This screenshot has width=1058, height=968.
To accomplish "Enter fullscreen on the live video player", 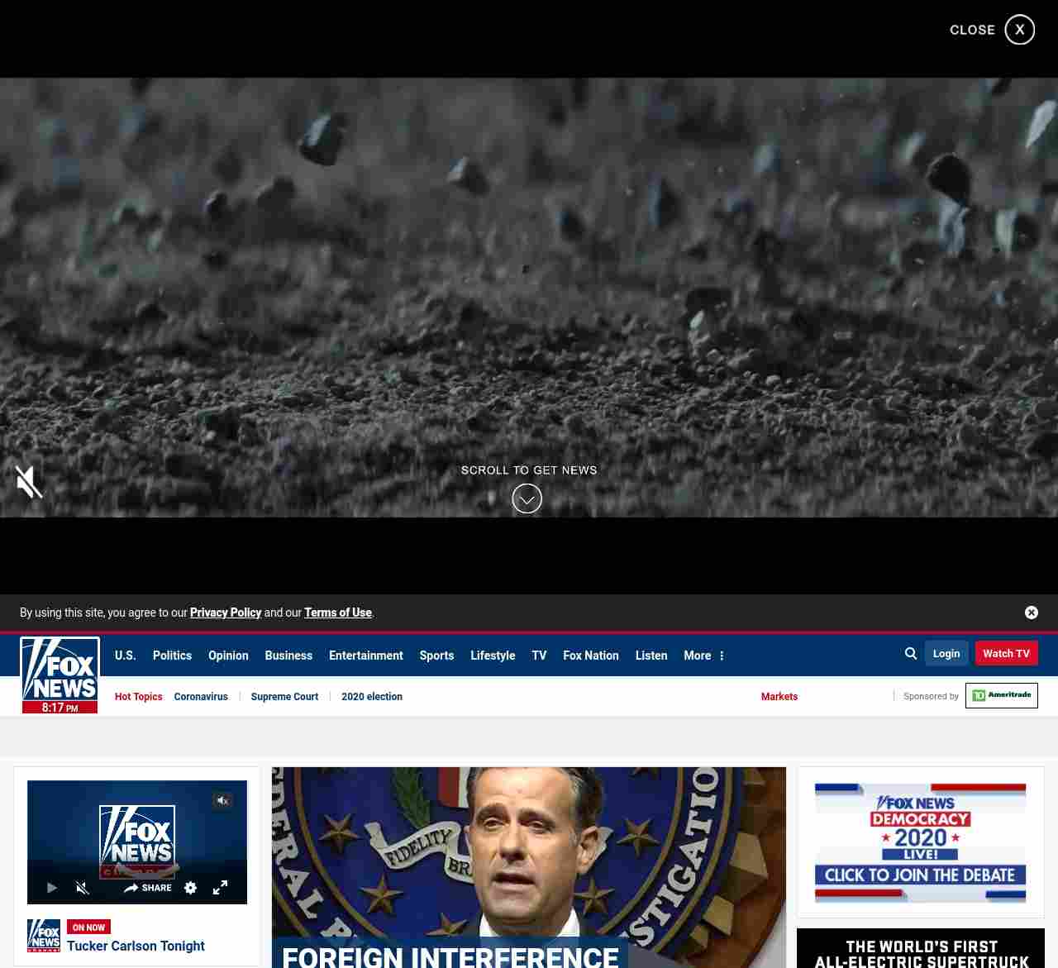I will (x=220, y=888).
